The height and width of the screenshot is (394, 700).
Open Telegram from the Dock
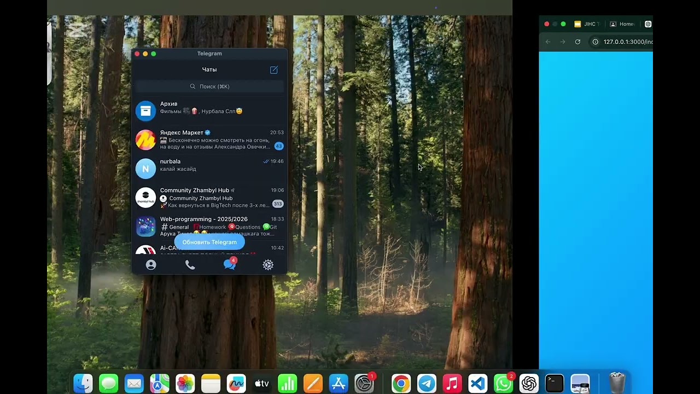click(427, 384)
